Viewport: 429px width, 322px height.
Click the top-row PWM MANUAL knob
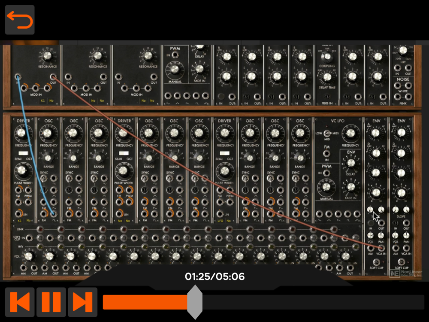[x=174, y=70]
